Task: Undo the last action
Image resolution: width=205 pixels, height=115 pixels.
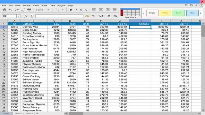Action: pyautogui.click(x=11, y=10)
